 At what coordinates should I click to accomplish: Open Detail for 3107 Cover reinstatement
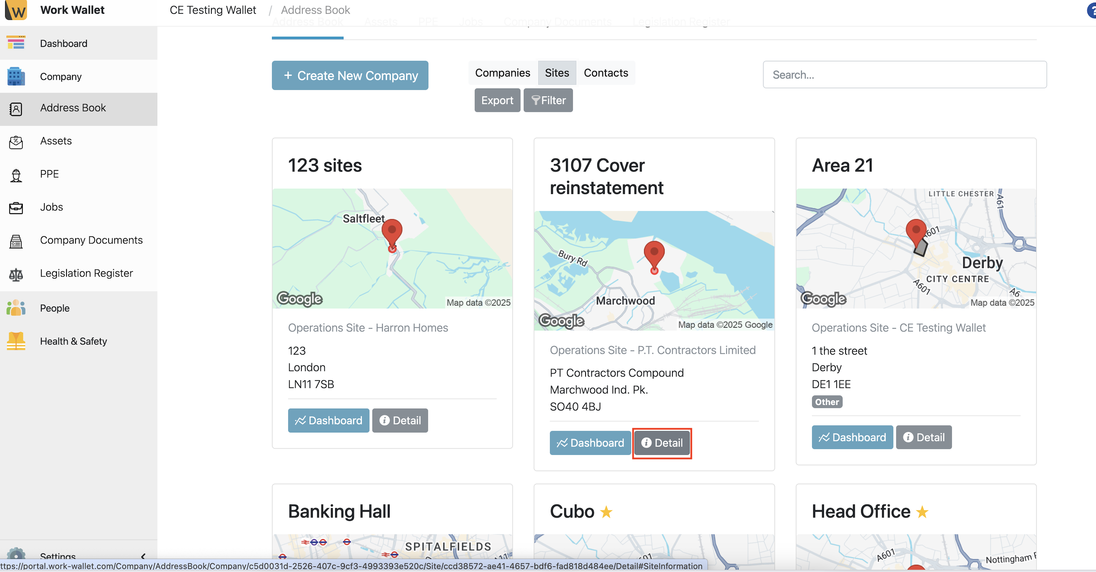pyautogui.click(x=661, y=443)
